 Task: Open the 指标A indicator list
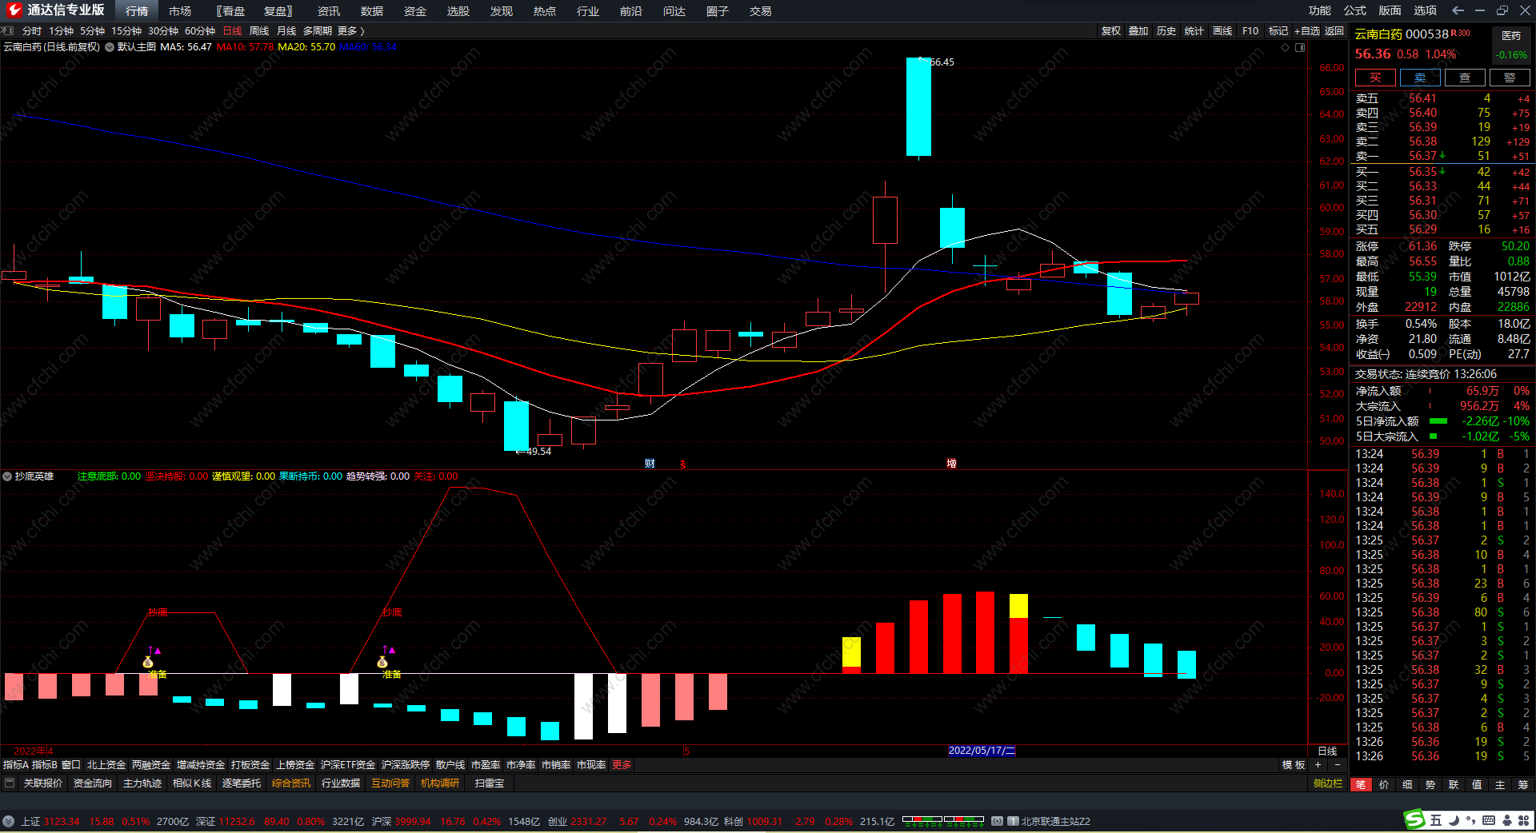[x=16, y=765]
